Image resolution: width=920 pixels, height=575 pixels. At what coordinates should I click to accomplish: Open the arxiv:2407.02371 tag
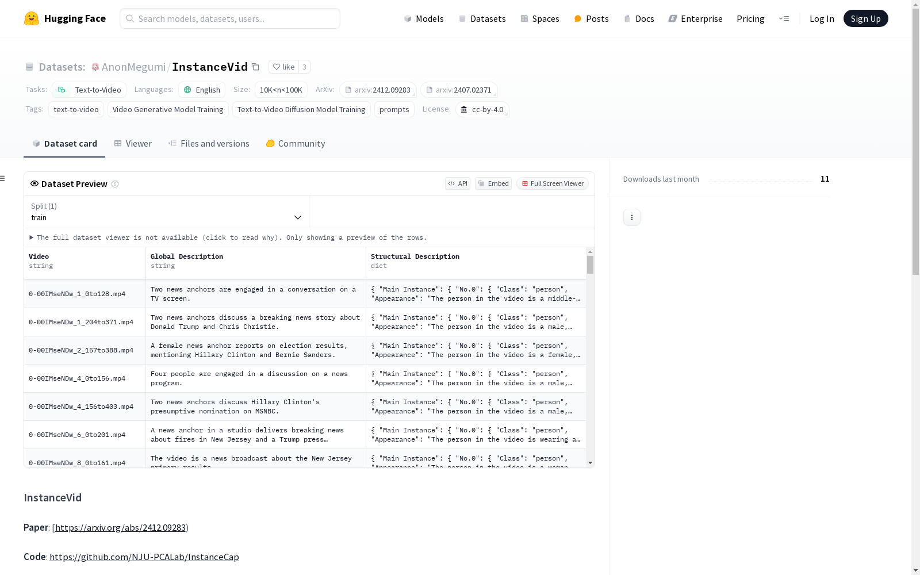coord(459,90)
